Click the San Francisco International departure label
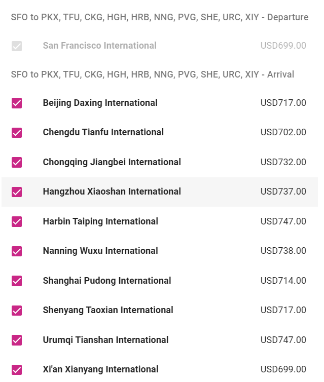 (x=99, y=46)
